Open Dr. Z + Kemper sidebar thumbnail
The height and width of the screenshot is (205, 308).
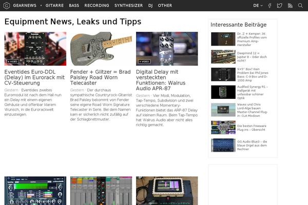pos(223,39)
